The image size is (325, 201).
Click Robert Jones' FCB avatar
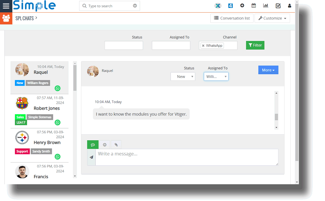tap(22, 103)
